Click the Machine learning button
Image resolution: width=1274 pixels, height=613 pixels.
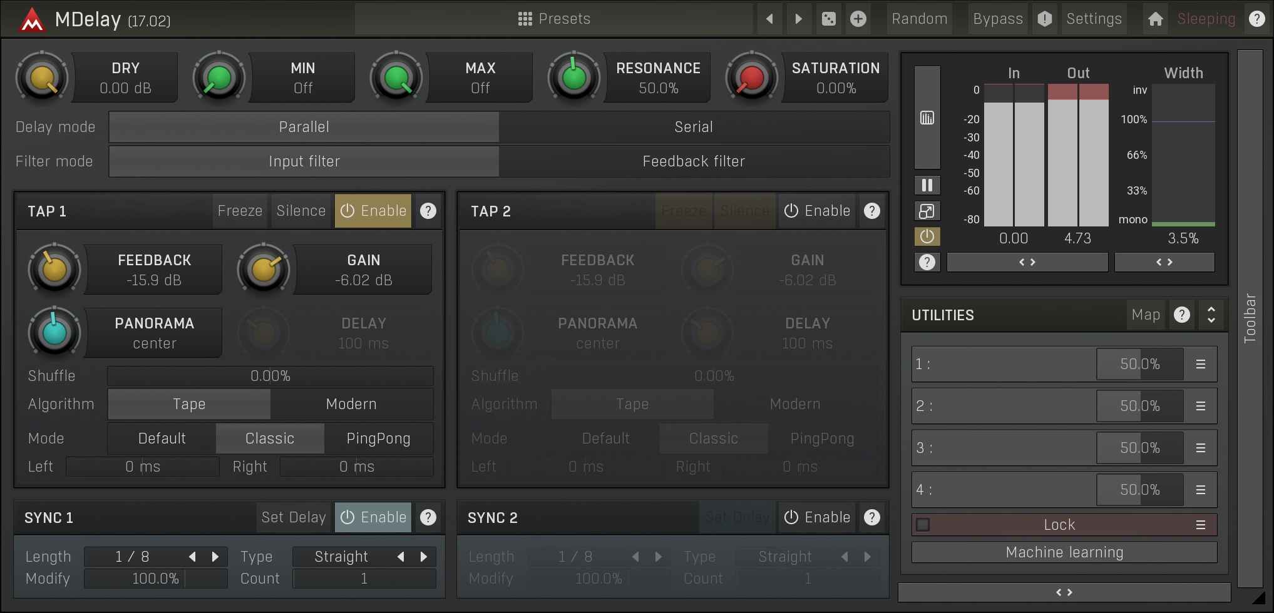(x=1064, y=552)
